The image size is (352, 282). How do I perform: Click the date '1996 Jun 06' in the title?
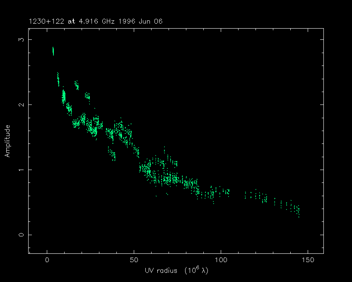click(x=145, y=21)
